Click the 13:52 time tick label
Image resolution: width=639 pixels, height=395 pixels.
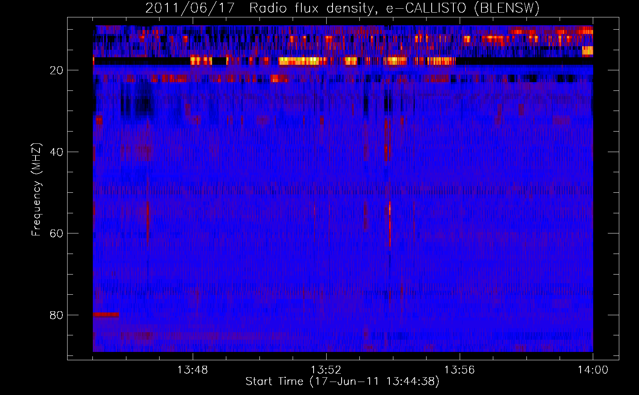click(x=326, y=370)
